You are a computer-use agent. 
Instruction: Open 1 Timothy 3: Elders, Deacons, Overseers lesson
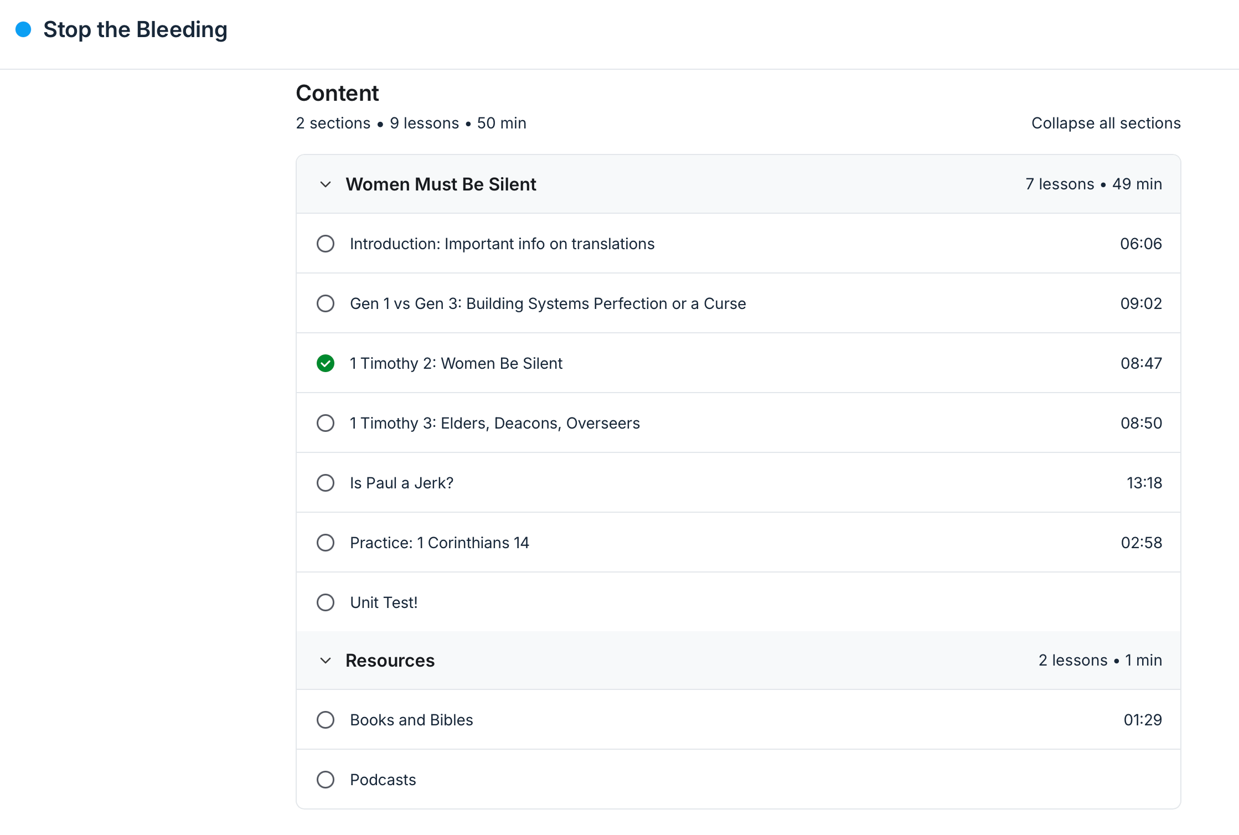(x=495, y=423)
